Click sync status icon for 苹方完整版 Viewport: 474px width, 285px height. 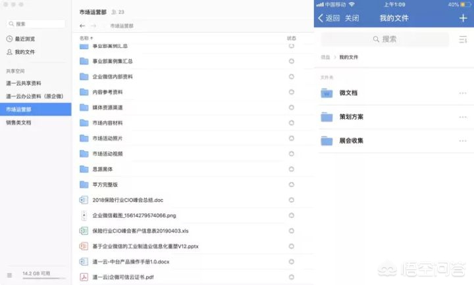[292, 185]
